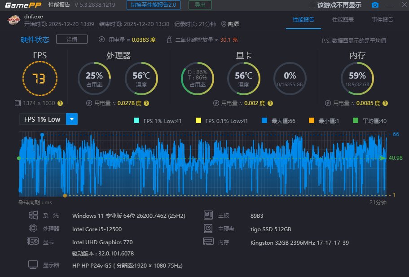Screen dimensions: 409x277
Task: Click the 显卡 graphics card icon
Action: tap(33, 242)
